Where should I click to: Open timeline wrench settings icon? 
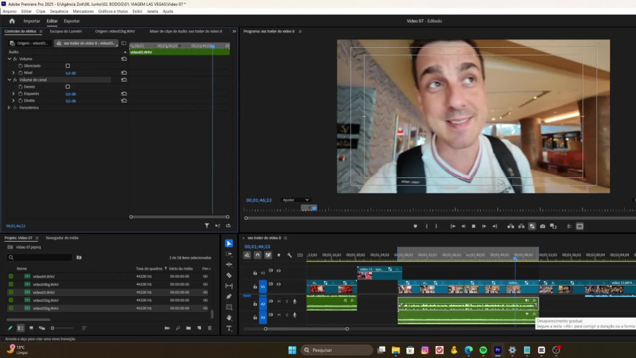tap(289, 255)
